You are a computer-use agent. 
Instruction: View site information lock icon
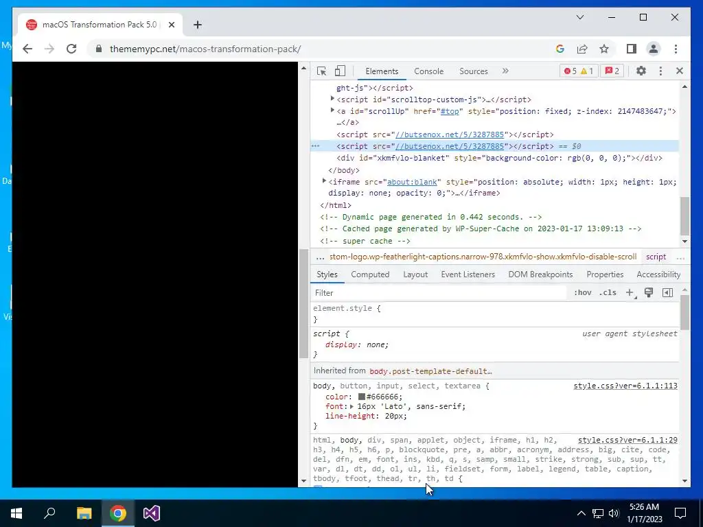point(99,49)
